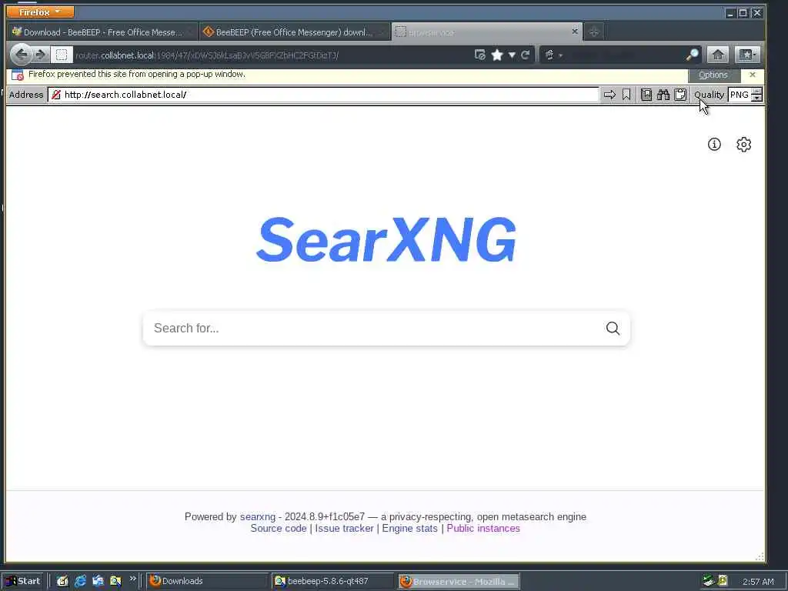Screen dimensions: 788x591
Task: Open Source code link
Action: tap(279, 528)
